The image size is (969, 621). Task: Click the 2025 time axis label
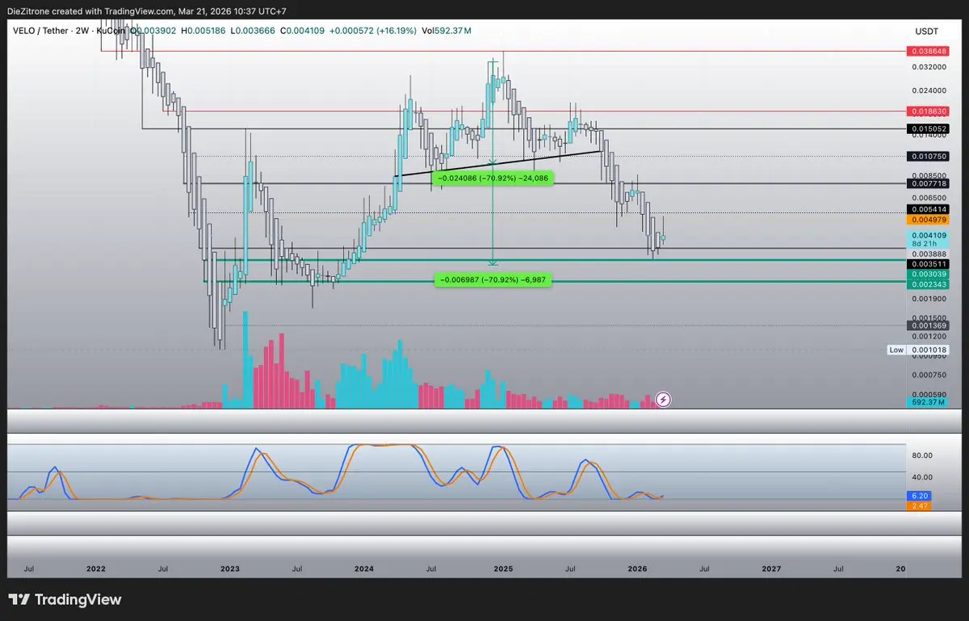tap(503, 569)
